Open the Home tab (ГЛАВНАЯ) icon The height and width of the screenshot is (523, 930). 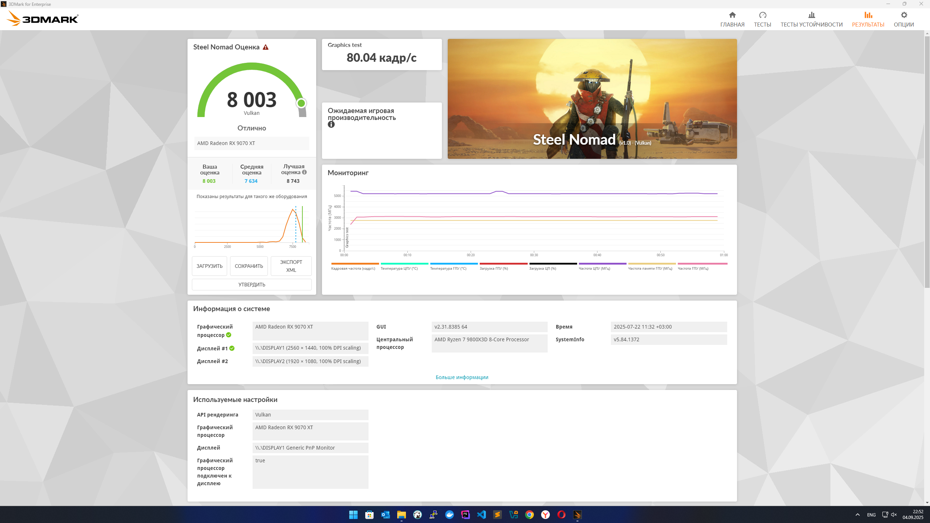point(732,15)
